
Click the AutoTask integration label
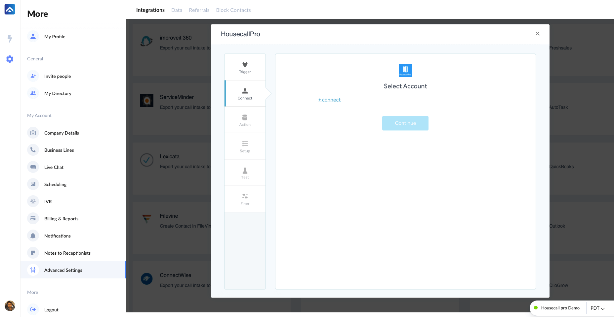[558, 107]
